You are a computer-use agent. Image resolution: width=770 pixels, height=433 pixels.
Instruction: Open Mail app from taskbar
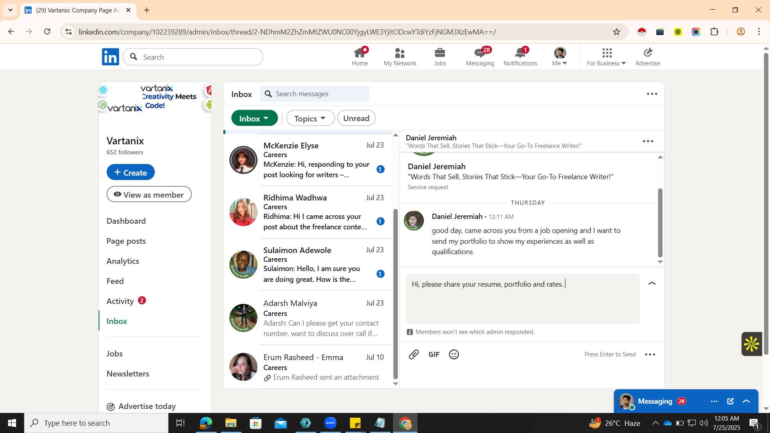281,423
